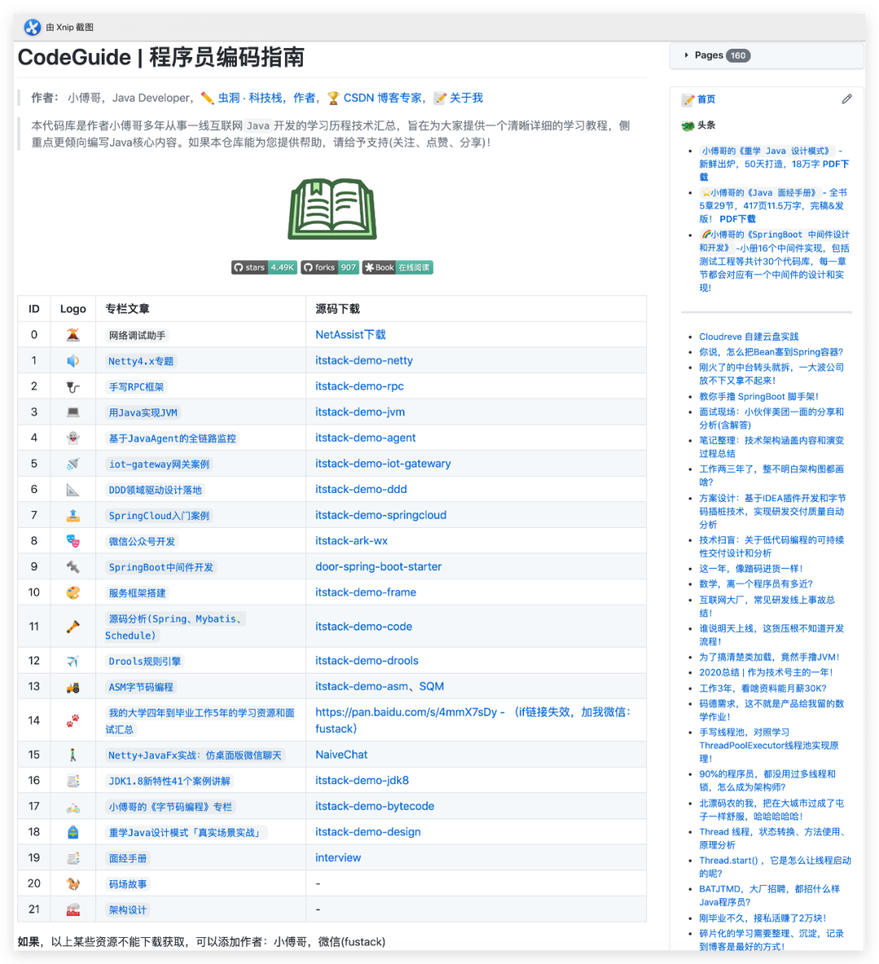Click the palette logo in 服务框架搭建 row
The height and width of the screenshot is (964, 879).
72,593
